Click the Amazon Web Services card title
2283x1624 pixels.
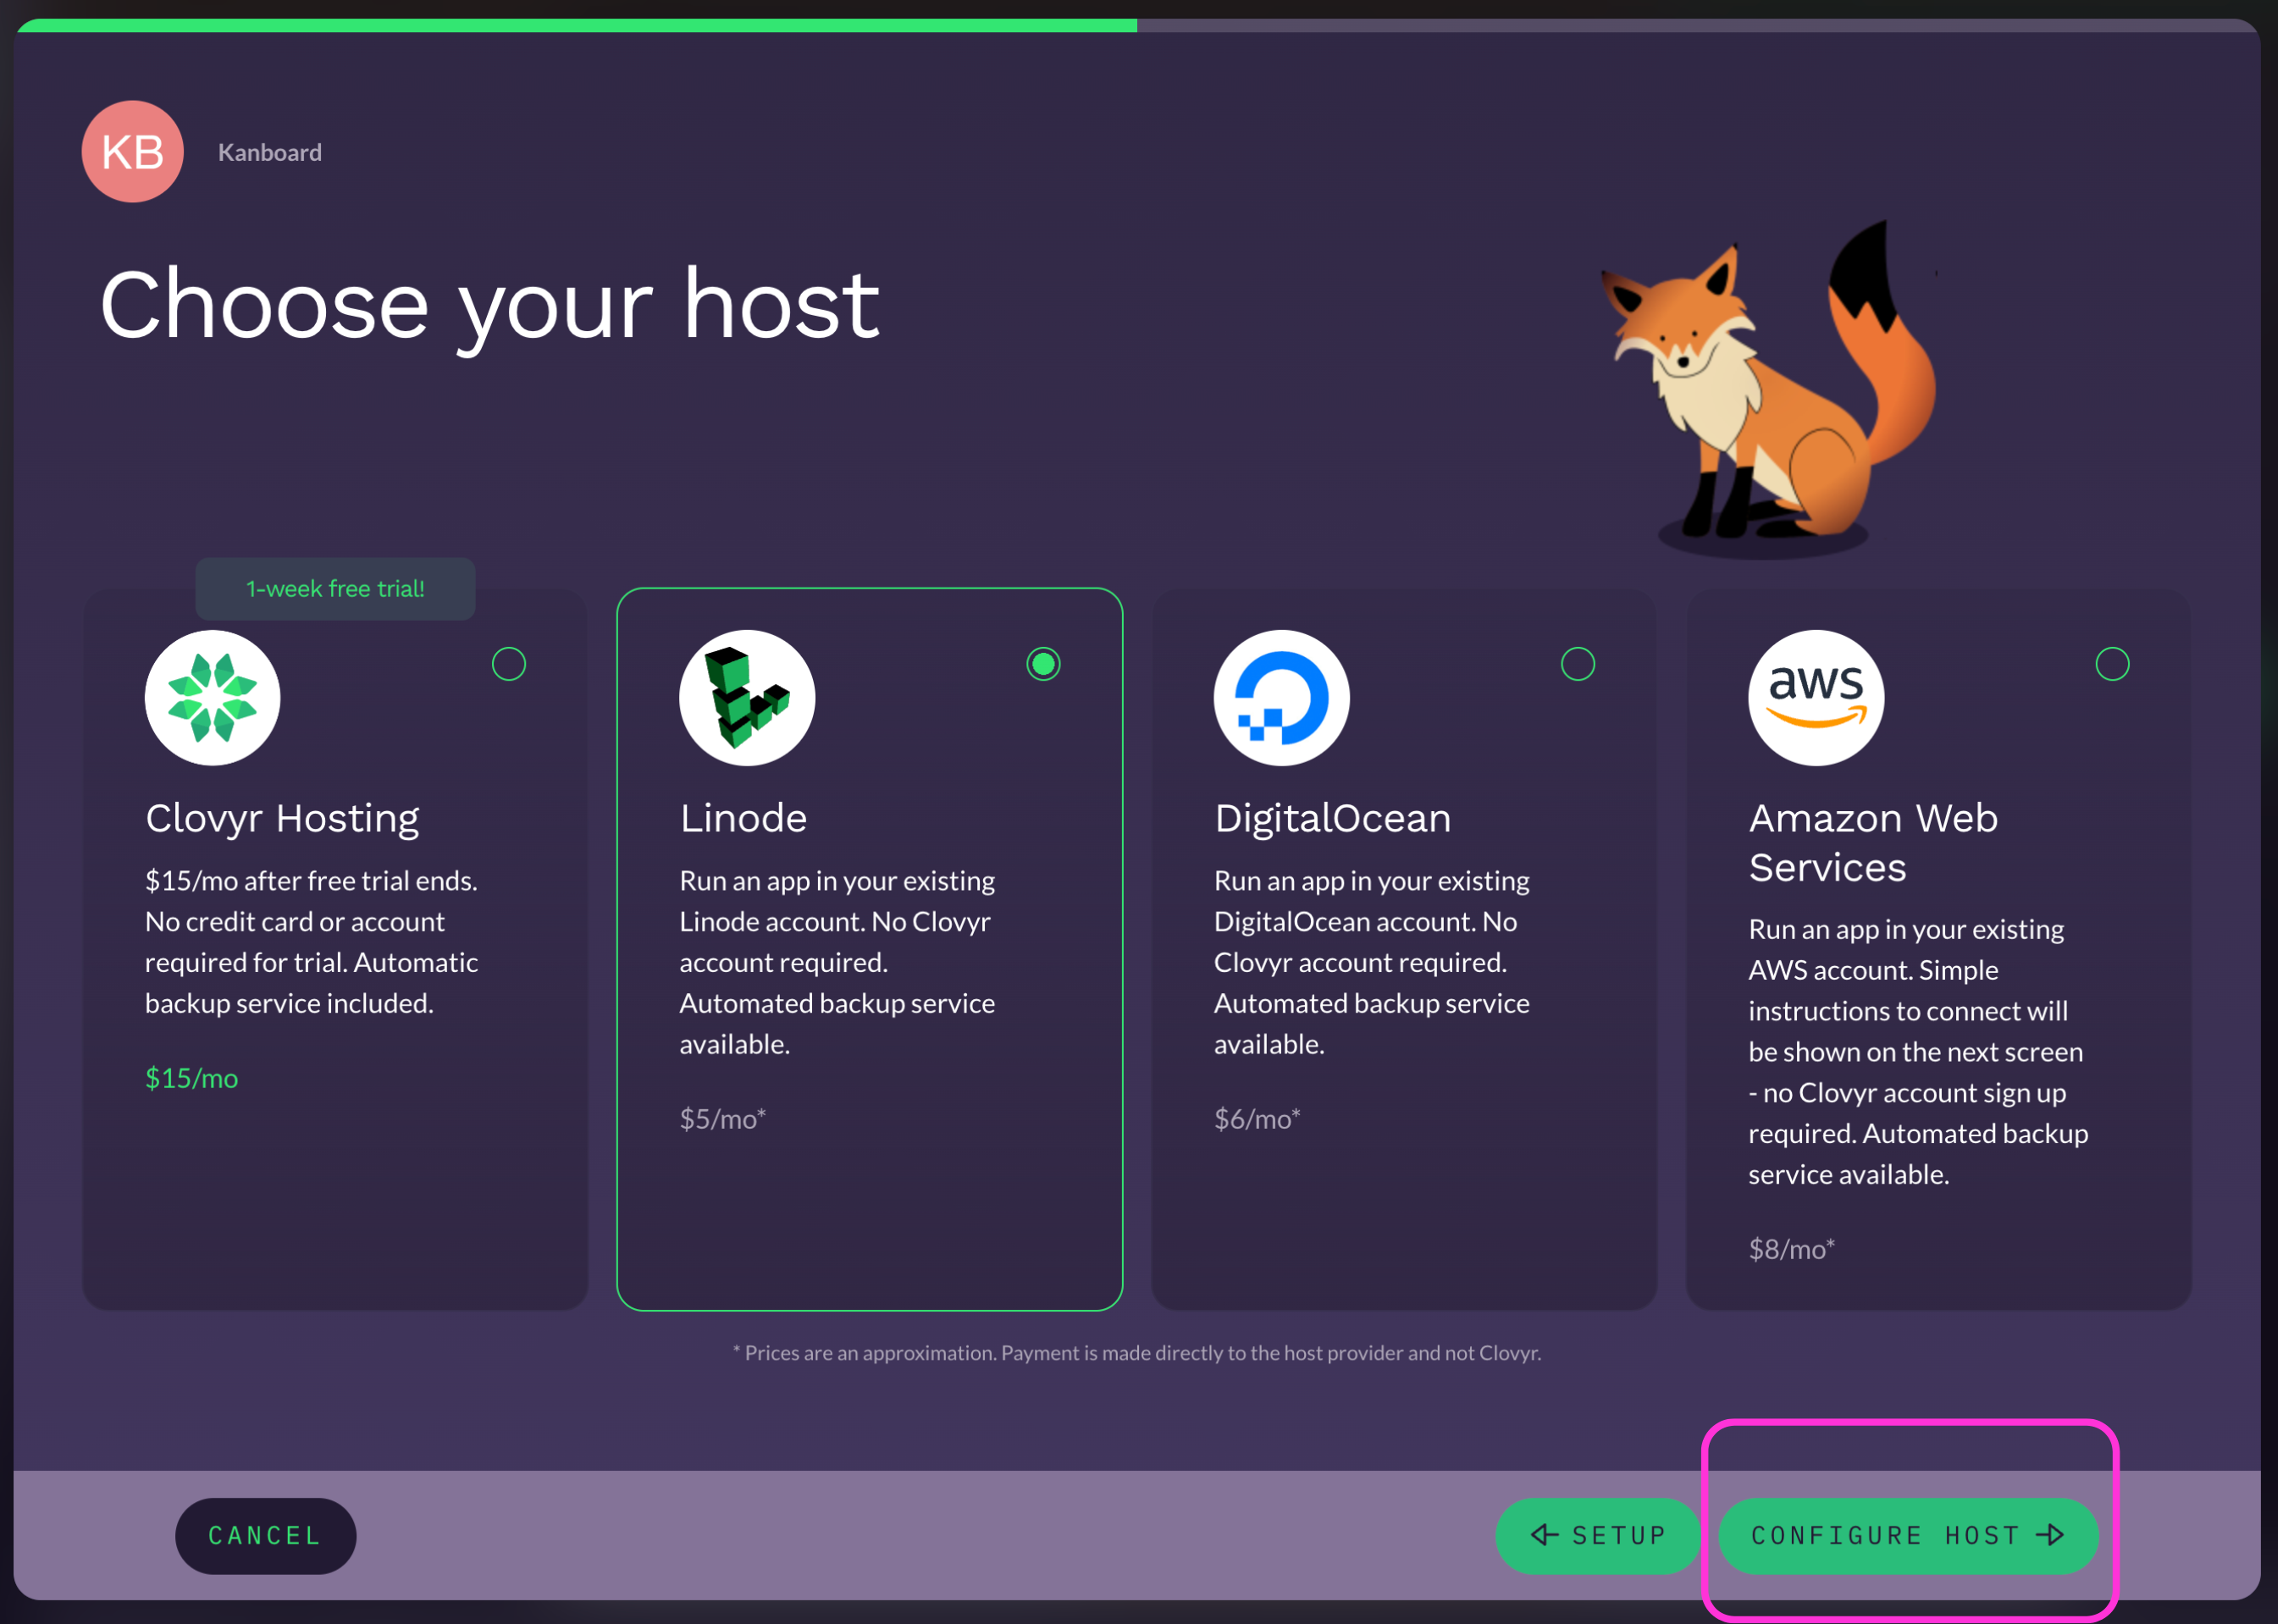1875,844
